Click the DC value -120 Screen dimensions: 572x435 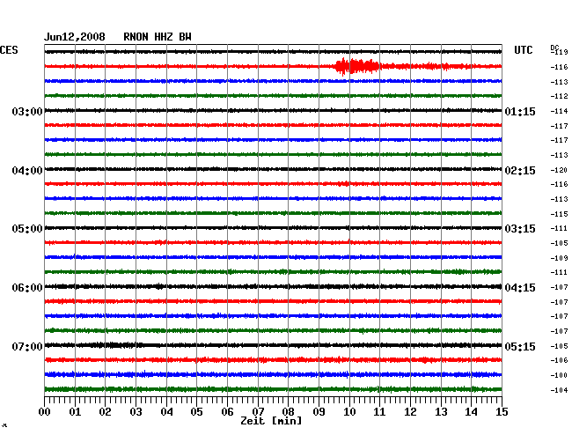559,170
